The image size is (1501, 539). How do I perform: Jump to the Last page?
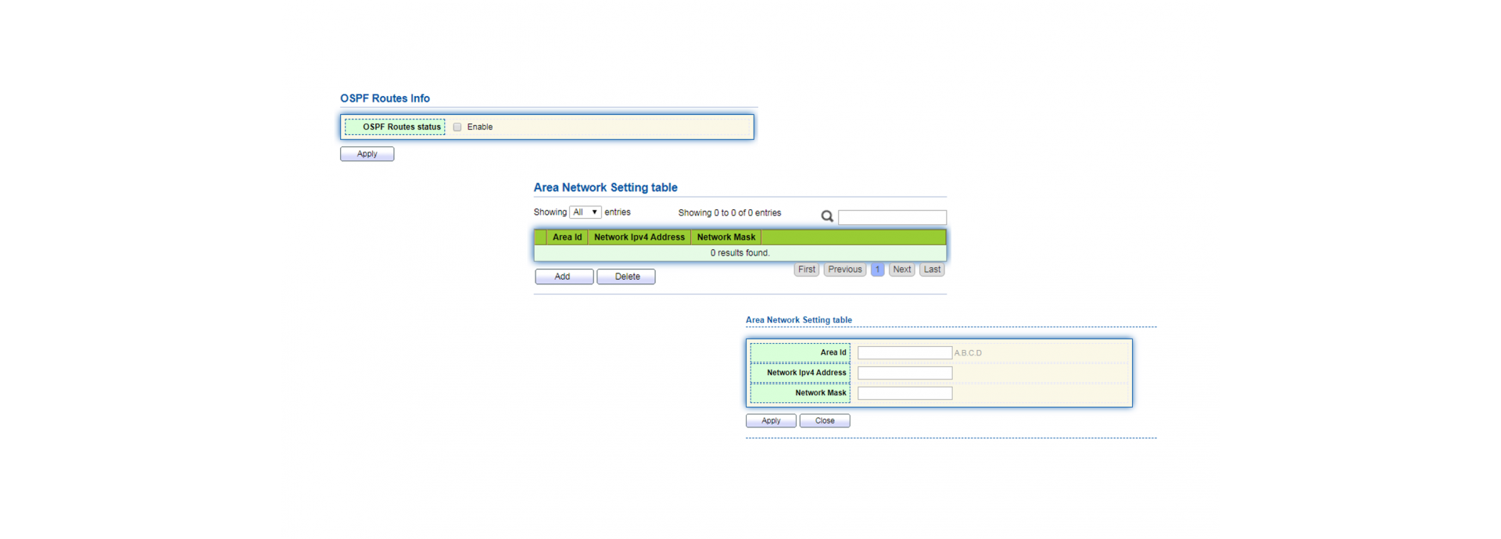tap(932, 269)
